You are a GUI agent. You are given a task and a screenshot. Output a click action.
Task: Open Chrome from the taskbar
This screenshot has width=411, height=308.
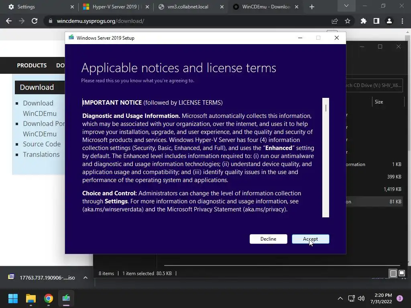click(49, 298)
